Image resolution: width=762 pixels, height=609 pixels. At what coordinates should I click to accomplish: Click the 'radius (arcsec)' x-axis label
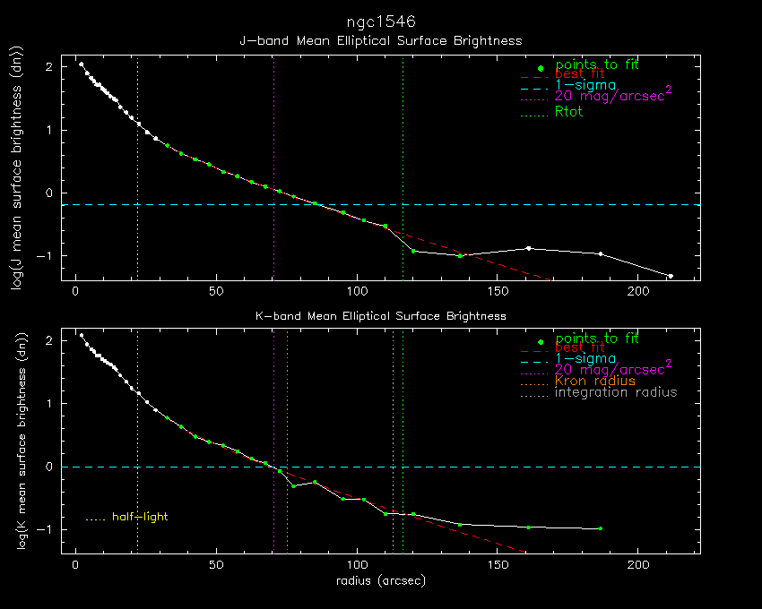tap(381, 580)
